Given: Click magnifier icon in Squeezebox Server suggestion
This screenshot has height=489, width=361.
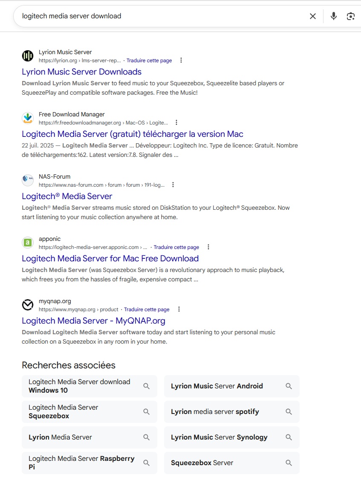Looking at the screenshot, I should 289,463.
